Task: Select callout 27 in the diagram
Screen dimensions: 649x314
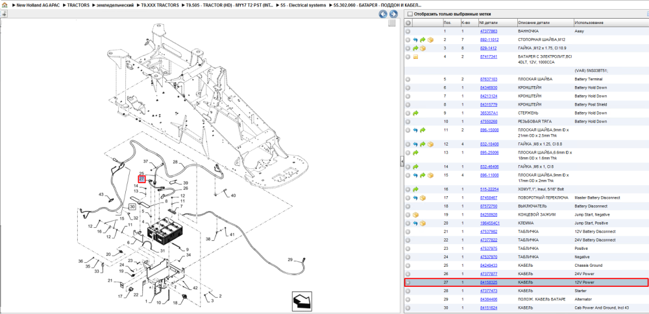Action: pos(141,179)
